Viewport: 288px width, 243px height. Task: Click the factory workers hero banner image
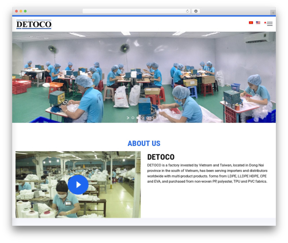tap(144, 77)
